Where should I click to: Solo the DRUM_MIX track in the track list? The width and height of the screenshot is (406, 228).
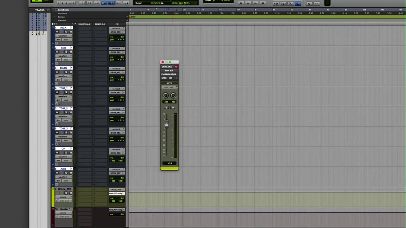(66, 193)
